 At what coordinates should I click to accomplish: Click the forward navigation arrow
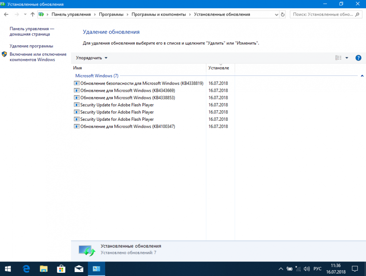tap(17, 15)
